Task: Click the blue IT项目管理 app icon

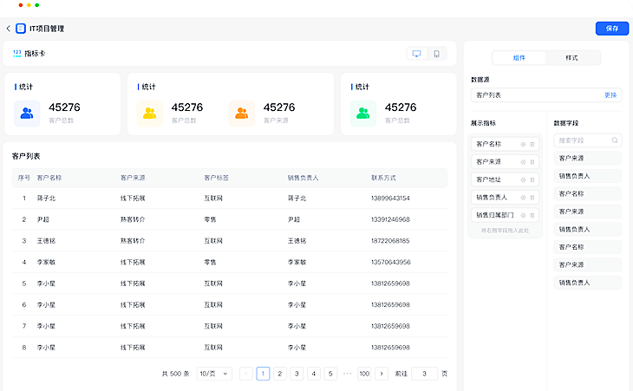Action: [x=21, y=29]
